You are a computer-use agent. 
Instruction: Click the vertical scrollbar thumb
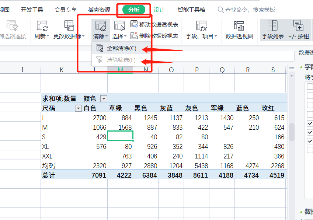click(x=292, y=132)
